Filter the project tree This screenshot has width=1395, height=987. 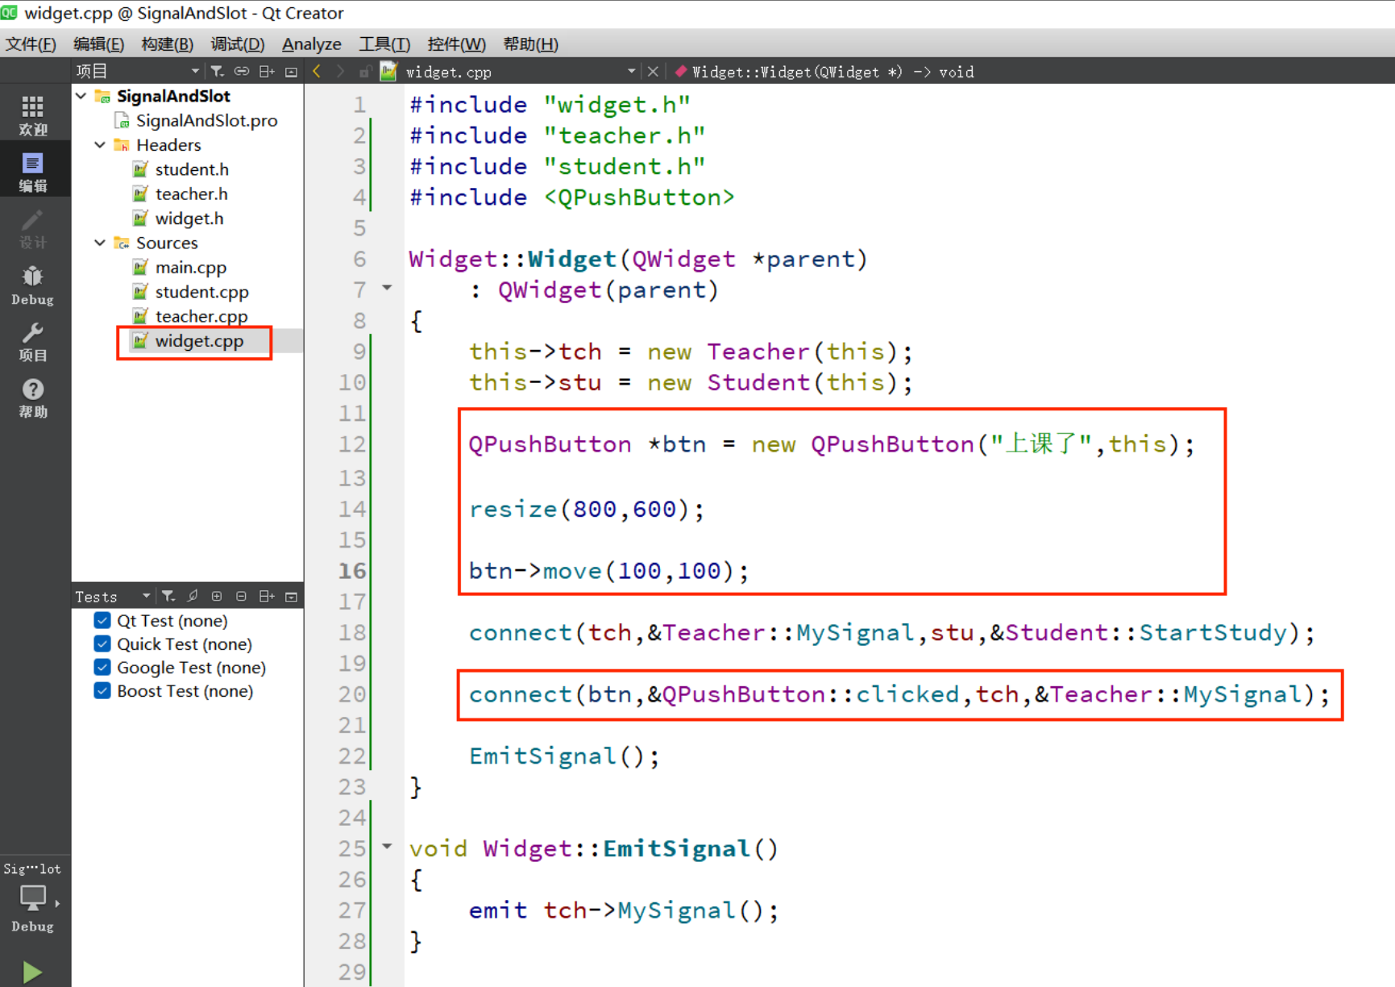[217, 72]
